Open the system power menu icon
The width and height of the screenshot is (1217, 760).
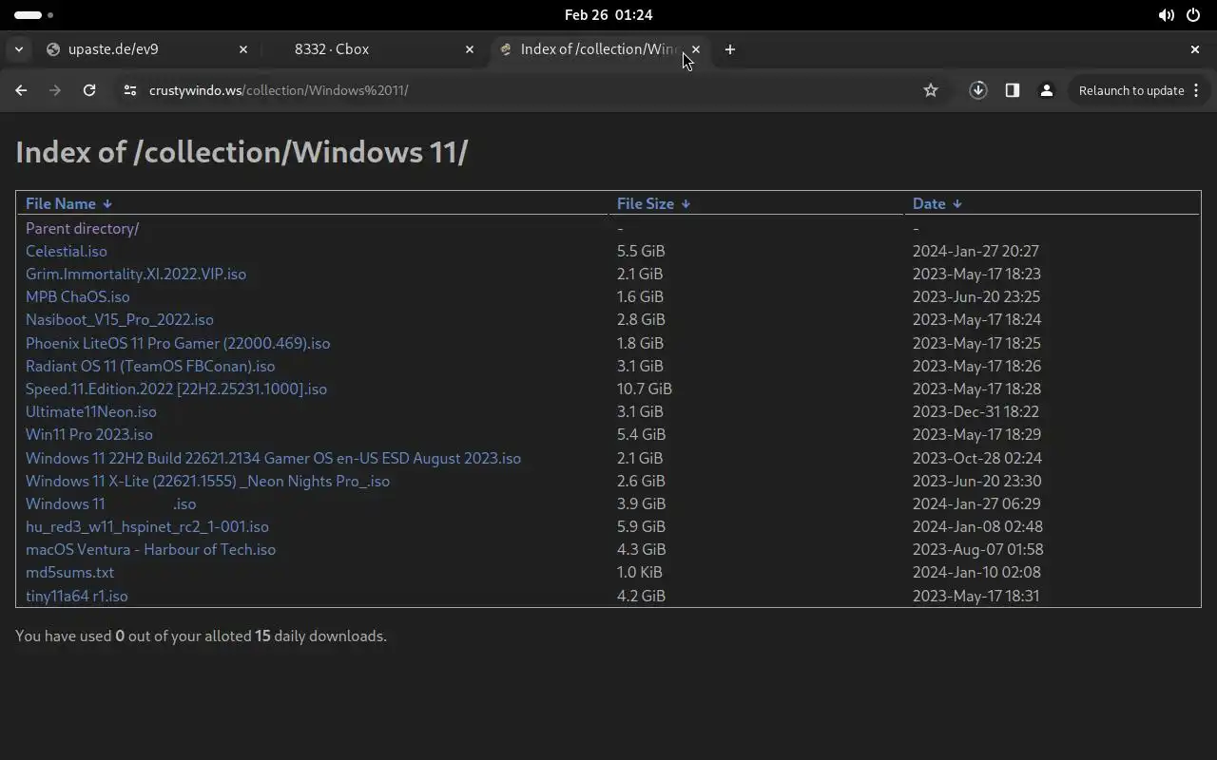1193,15
